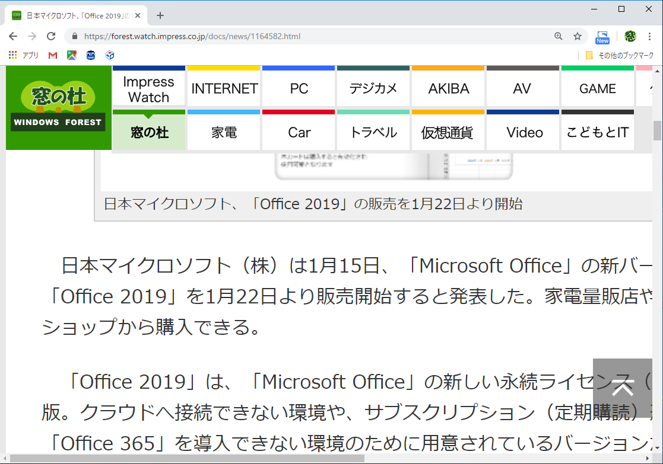Open the 仮想通貨 section link

coord(448,131)
